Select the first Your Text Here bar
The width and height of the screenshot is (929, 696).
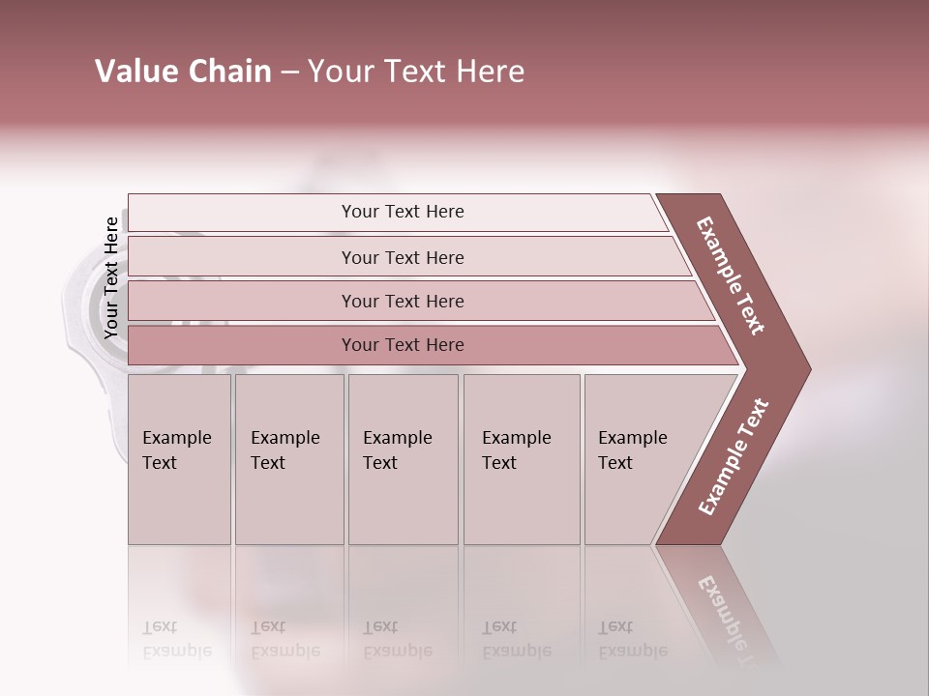point(402,212)
